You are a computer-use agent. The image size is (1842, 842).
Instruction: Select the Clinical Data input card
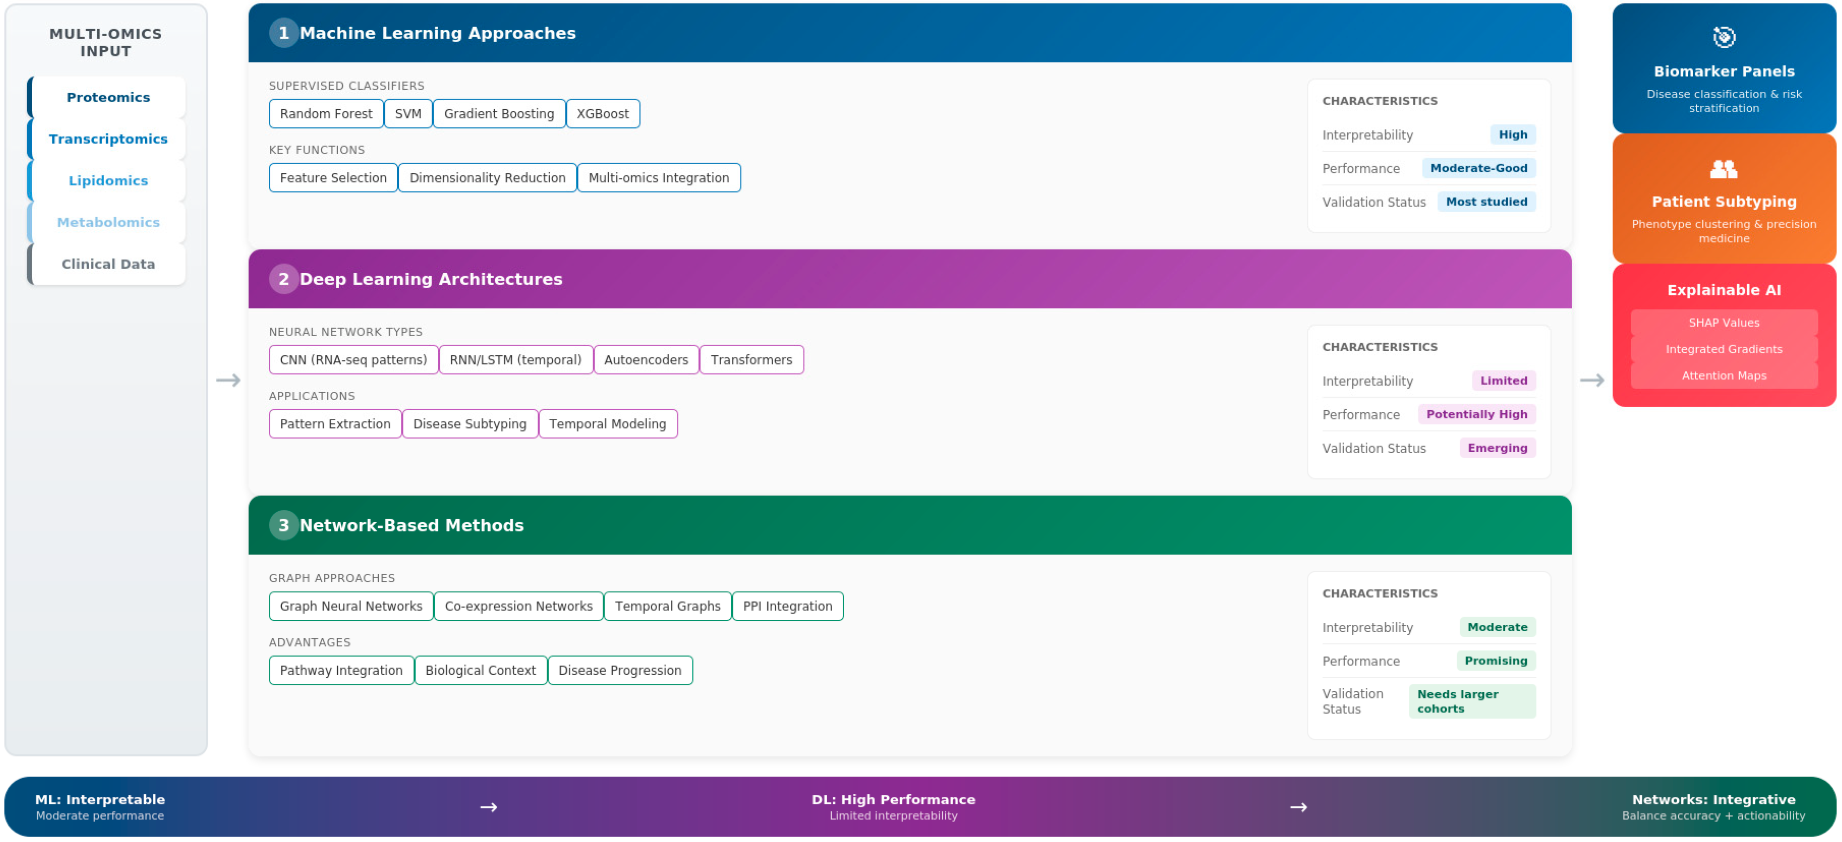(107, 264)
